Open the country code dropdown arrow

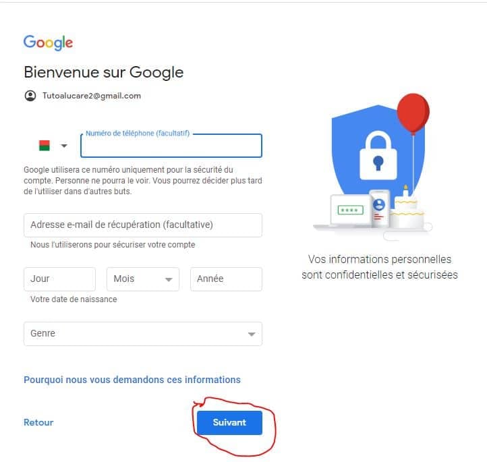tap(64, 146)
